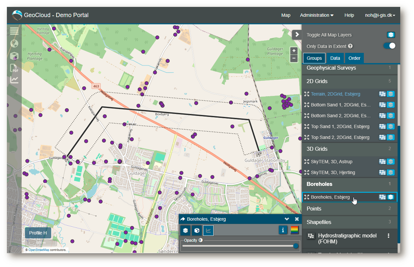The height and width of the screenshot is (267, 414).
Task: Toggle map visibility for Boreholes, Esbjerg
Action: click(391, 197)
